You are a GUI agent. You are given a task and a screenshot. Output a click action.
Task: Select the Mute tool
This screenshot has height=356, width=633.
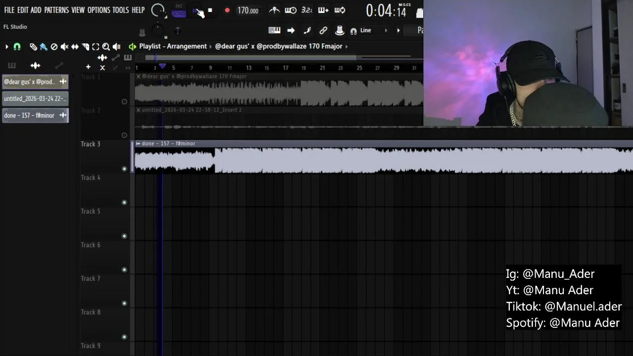pyautogui.click(x=64, y=46)
